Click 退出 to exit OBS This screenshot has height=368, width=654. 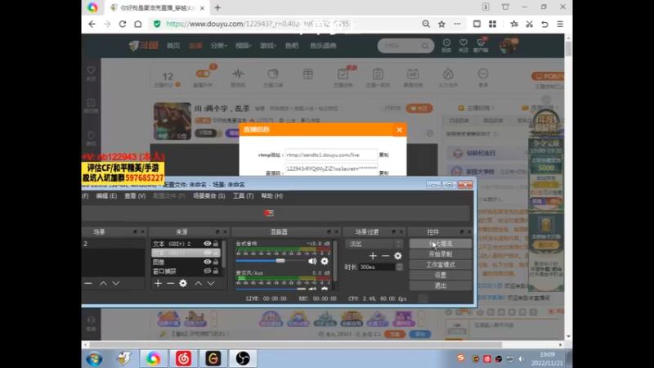tap(441, 285)
